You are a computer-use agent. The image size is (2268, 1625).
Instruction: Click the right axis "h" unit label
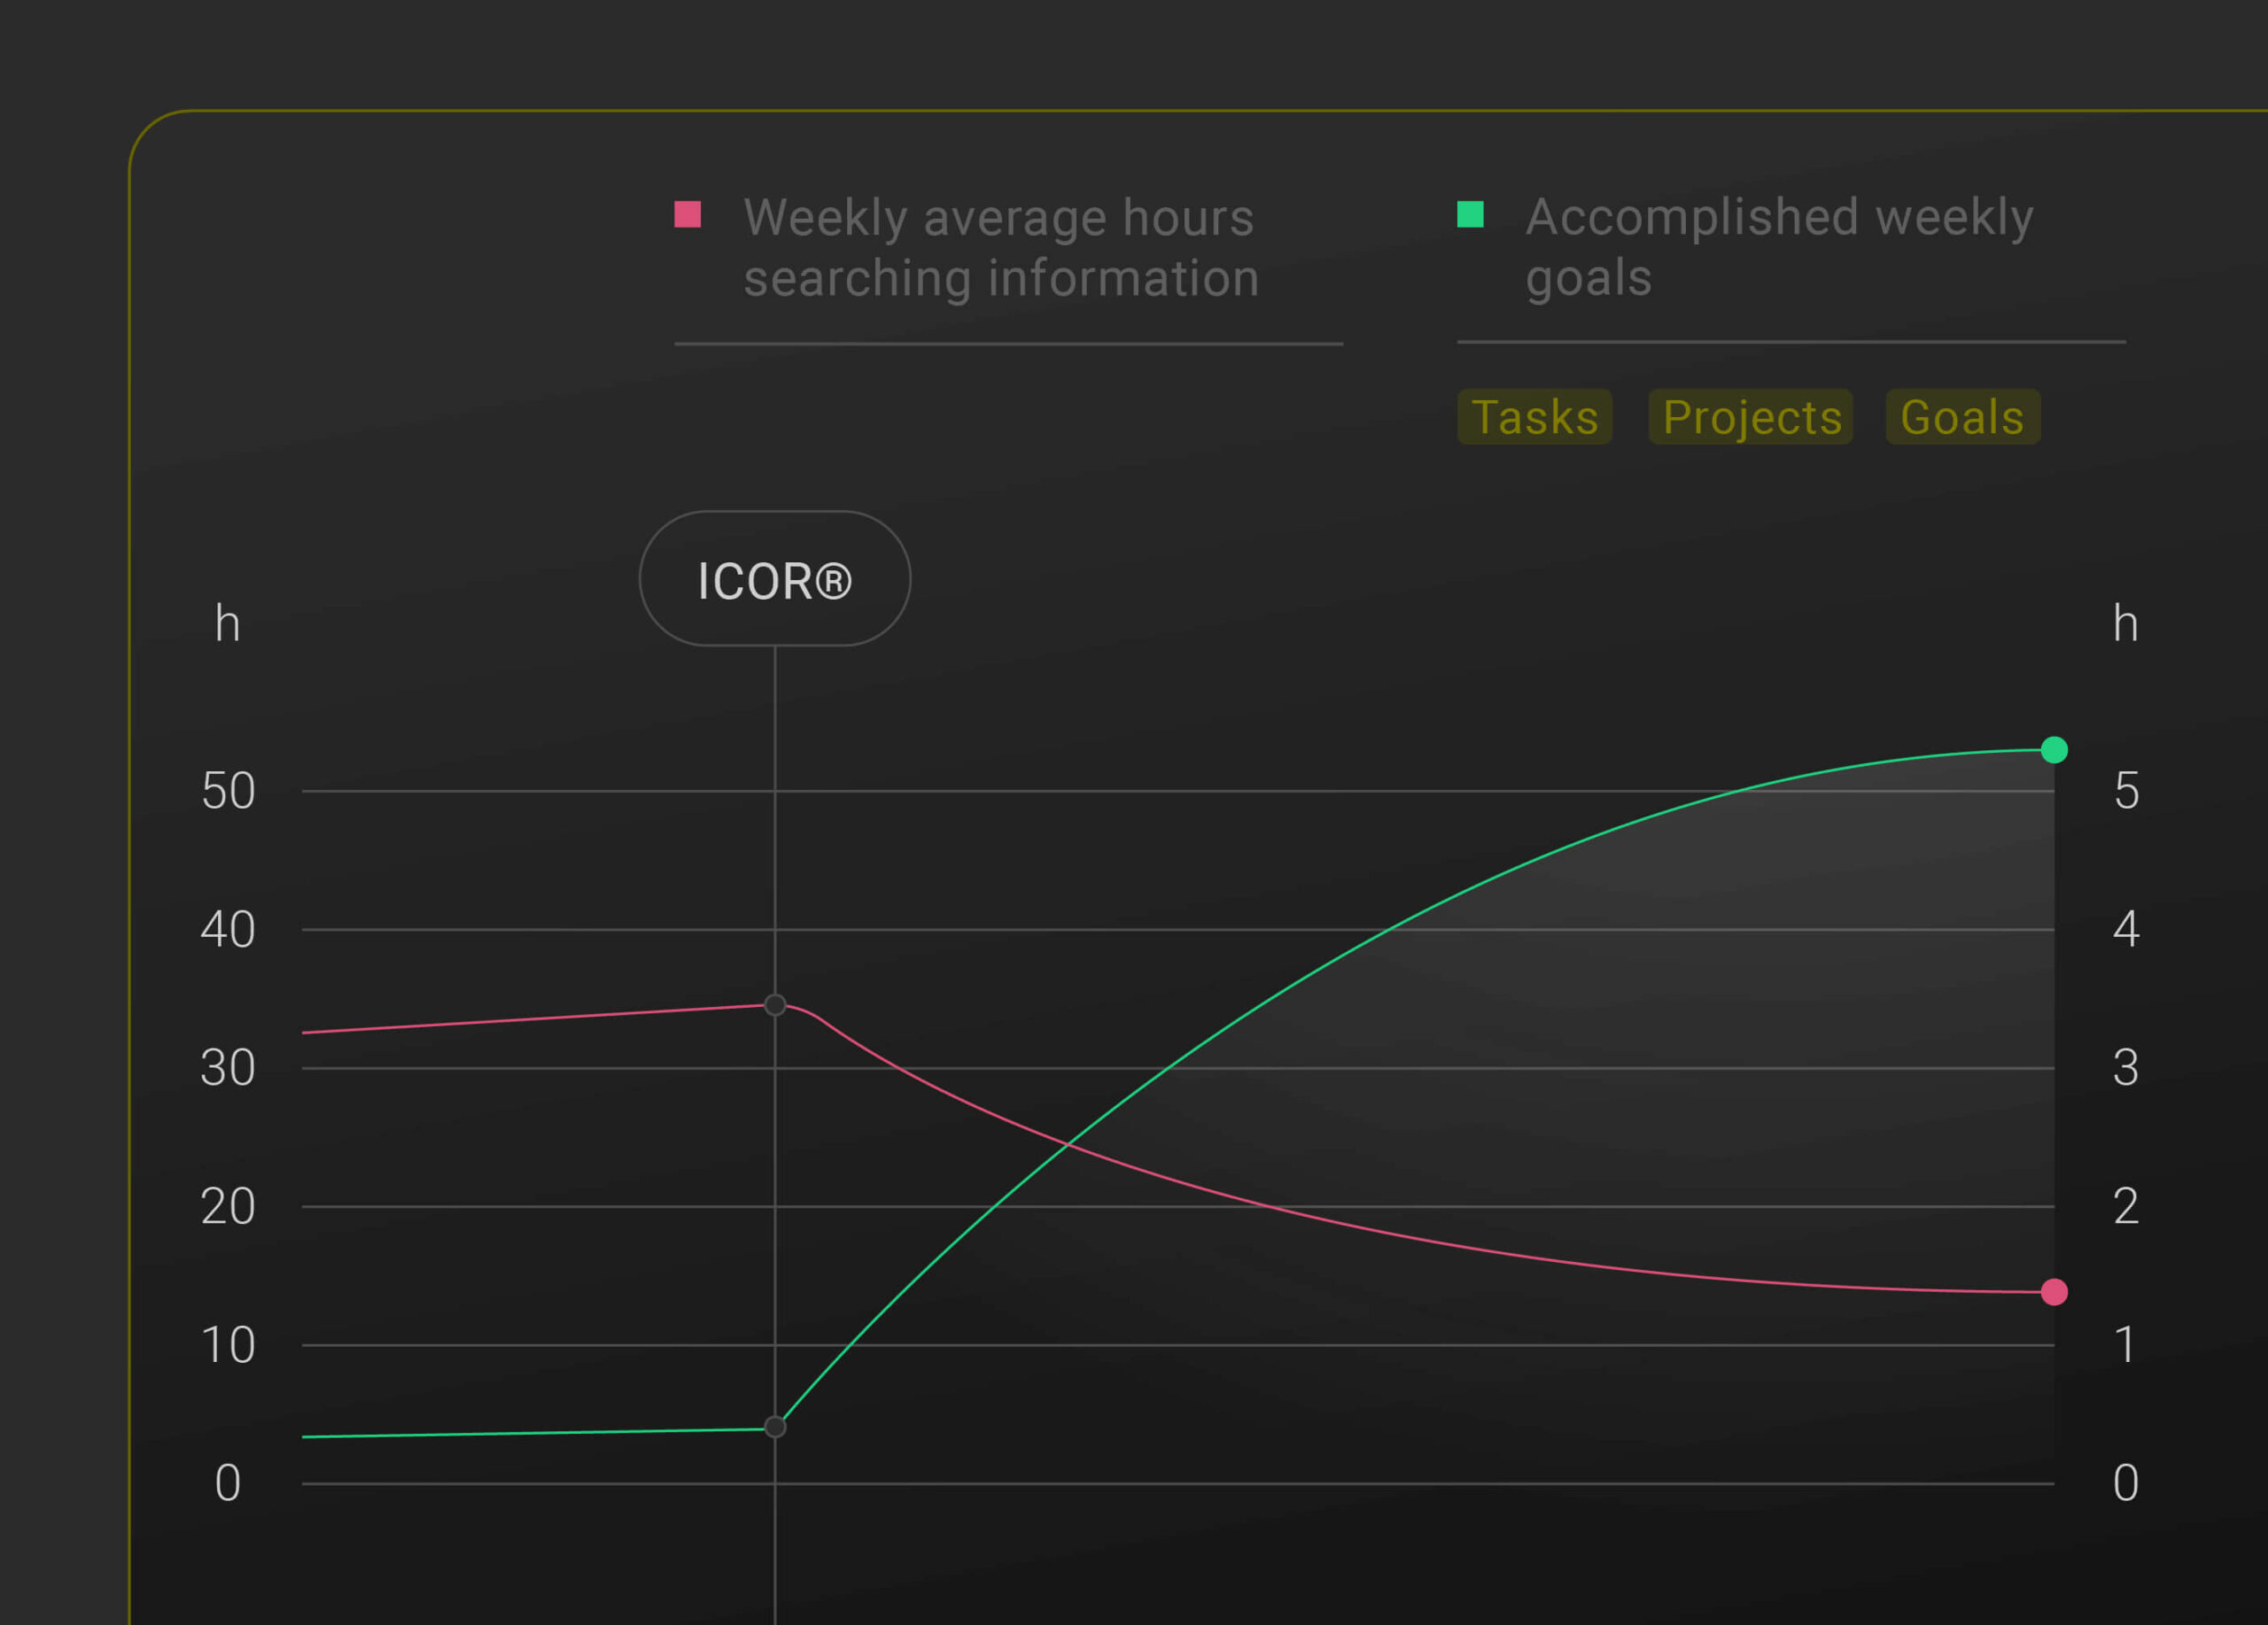[2126, 624]
